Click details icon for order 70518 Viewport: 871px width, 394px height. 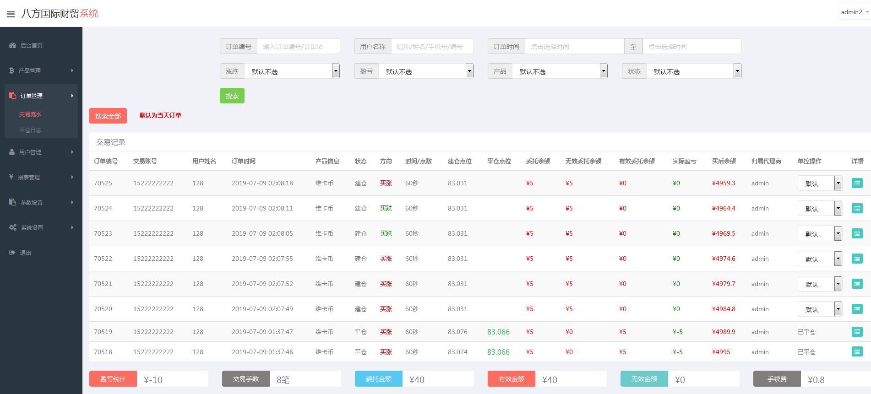(857, 352)
